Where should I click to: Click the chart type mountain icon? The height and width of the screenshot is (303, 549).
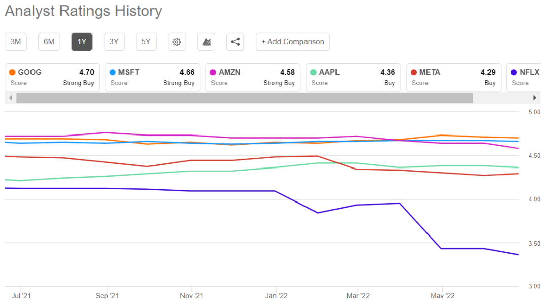(x=206, y=42)
